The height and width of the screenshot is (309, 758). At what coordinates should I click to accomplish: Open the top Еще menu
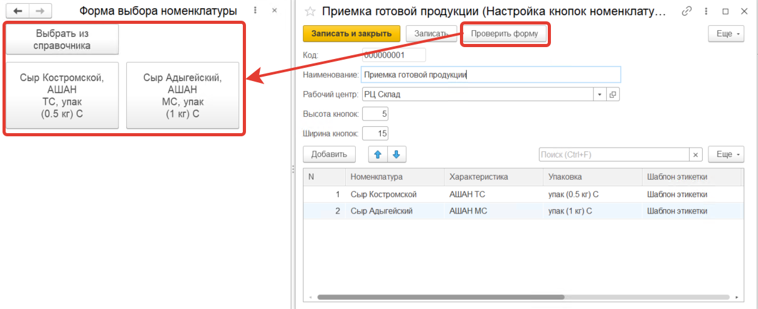[x=726, y=33]
